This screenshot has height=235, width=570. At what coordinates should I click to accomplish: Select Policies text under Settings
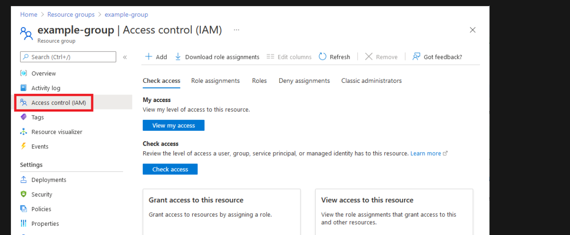41,209
